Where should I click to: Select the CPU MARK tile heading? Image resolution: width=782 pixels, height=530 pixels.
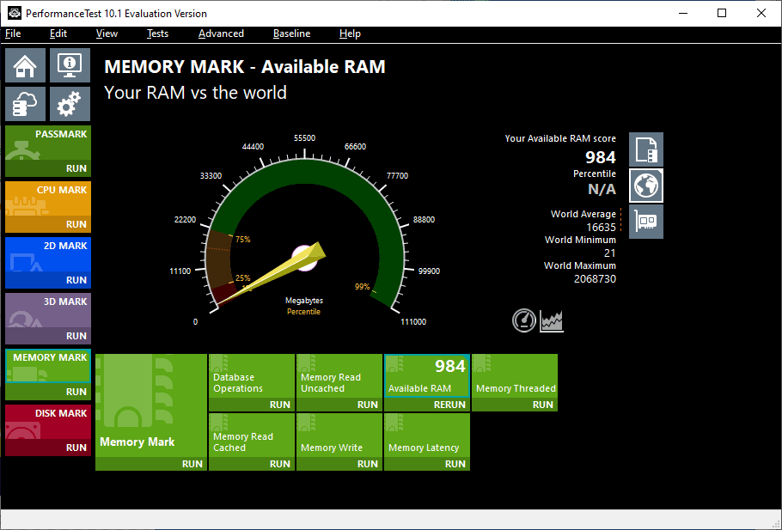pos(62,190)
